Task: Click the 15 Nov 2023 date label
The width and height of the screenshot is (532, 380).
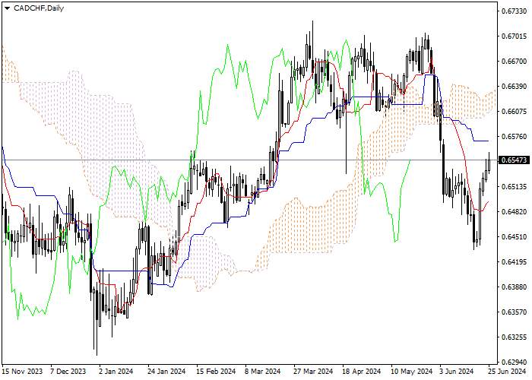Action: pyautogui.click(x=23, y=372)
